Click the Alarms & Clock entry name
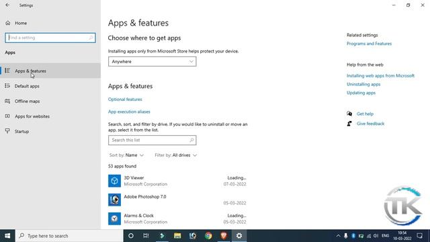This screenshot has height=242, width=430. click(139, 216)
